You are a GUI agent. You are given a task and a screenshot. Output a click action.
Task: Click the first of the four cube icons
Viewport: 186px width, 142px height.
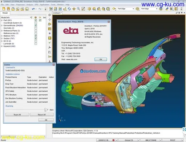94,9
